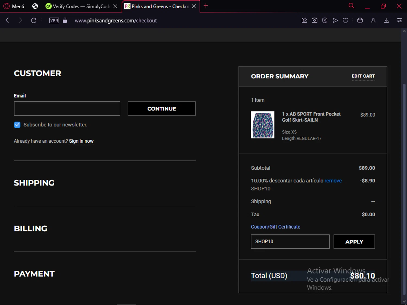Click the globe icon beside Menú

pyautogui.click(x=35, y=6)
